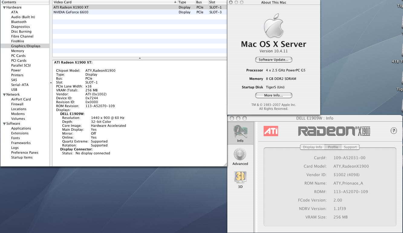Select Serial-ATA in the Contents list
This screenshot has width=403, height=233.
(20, 85)
